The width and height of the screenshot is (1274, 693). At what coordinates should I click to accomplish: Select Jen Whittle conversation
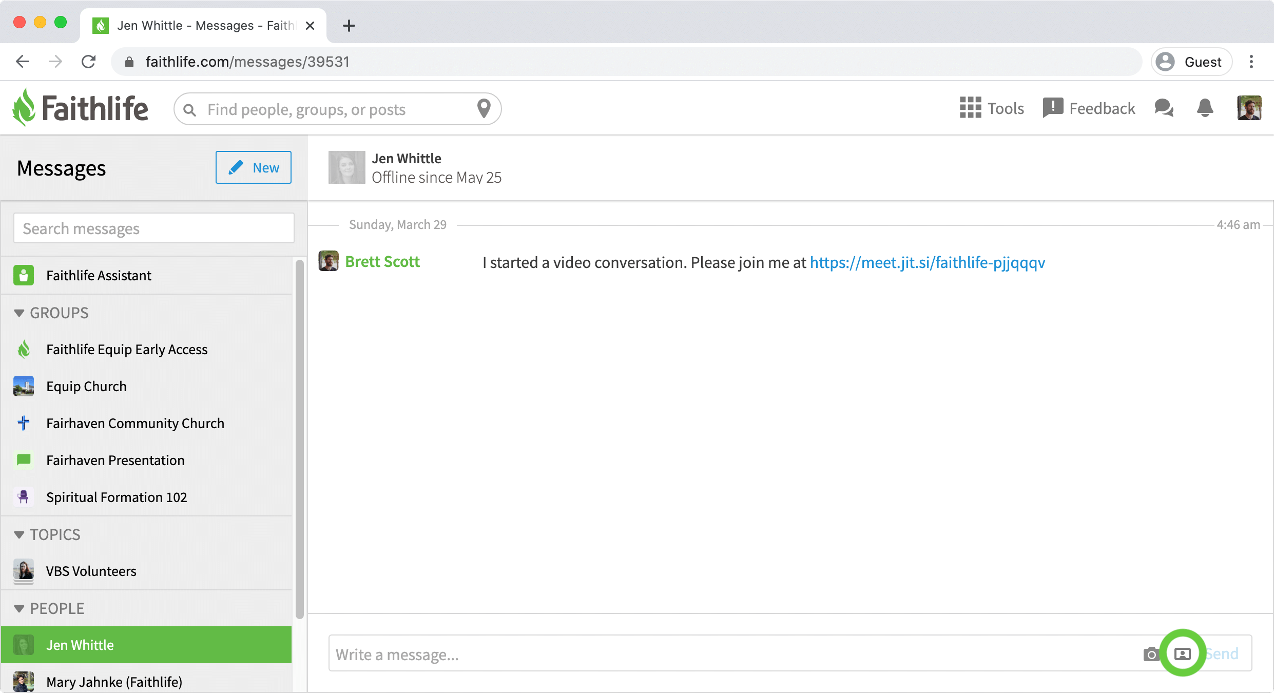pos(146,645)
